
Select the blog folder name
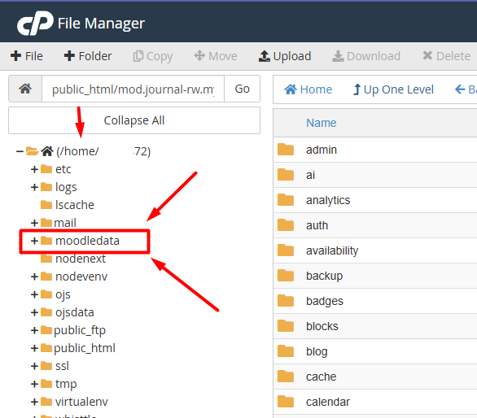317,352
